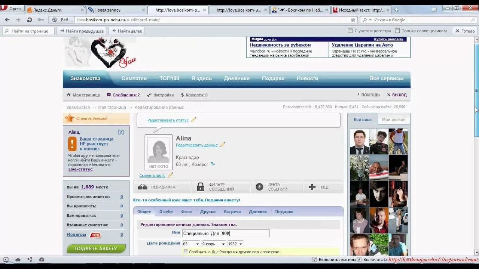Toggle С учетом регистра checkbox

[x=350, y=31]
